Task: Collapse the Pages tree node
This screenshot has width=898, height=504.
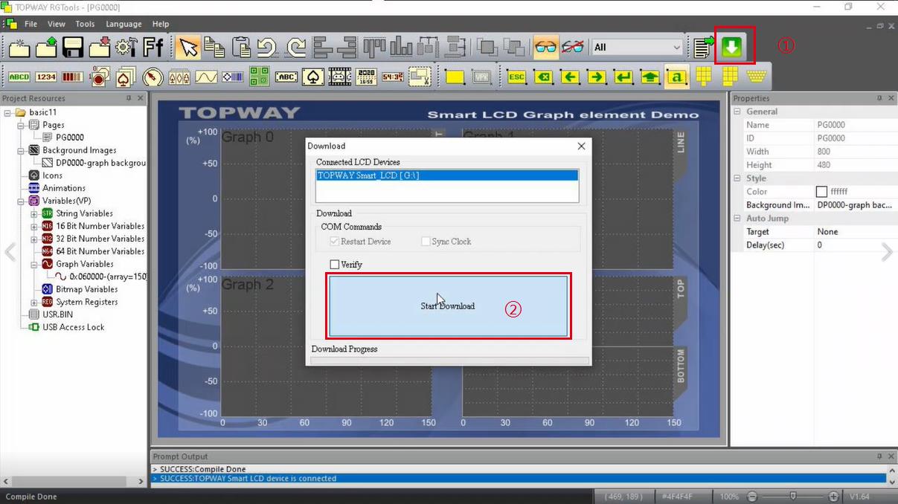Action: (21, 126)
